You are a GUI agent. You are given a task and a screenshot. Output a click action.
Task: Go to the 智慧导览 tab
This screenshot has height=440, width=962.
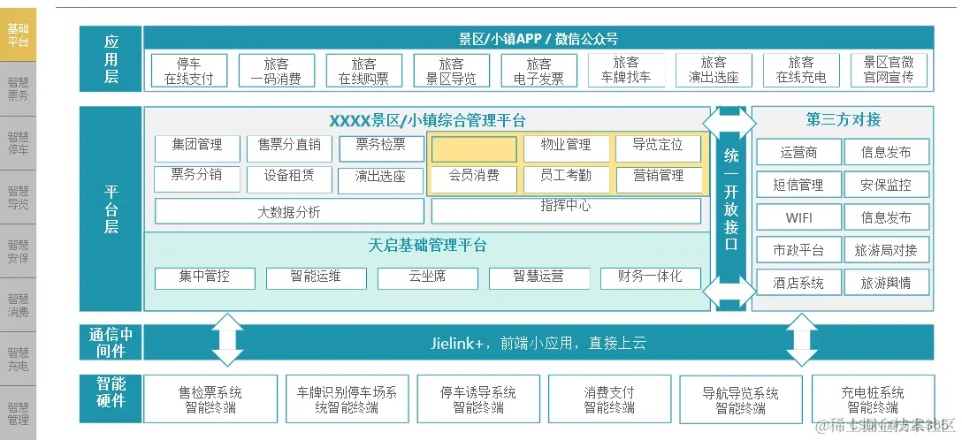coord(18,197)
